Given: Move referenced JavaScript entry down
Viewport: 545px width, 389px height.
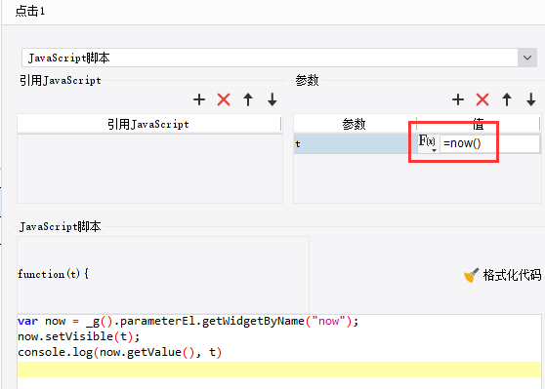Looking at the screenshot, I should [272, 100].
